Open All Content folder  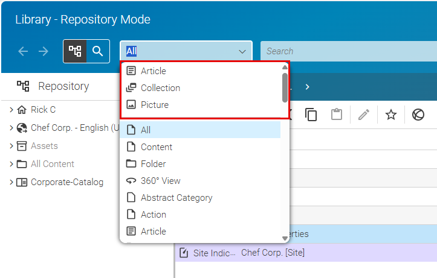pos(53,164)
